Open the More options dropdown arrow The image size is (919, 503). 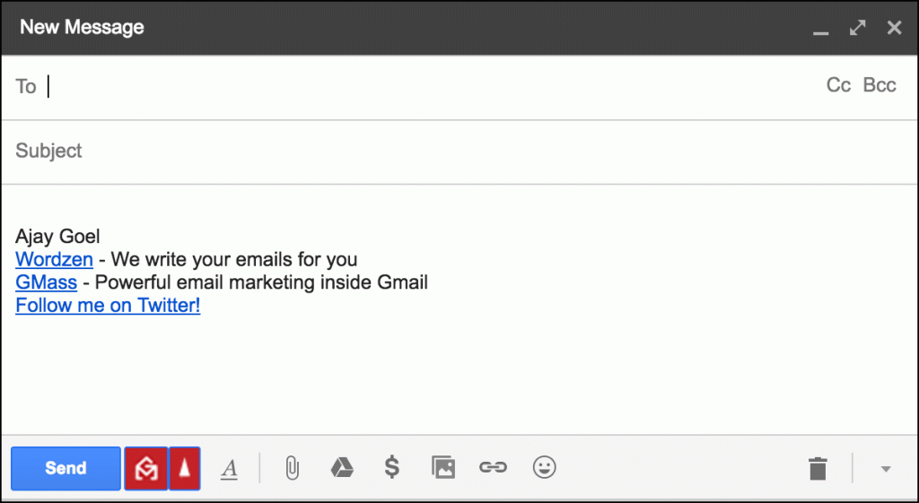(886, 469)
